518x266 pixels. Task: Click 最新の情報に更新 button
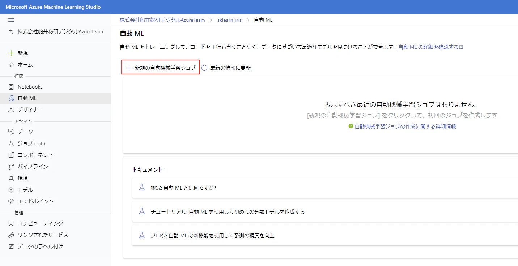[x=226, y=68]
